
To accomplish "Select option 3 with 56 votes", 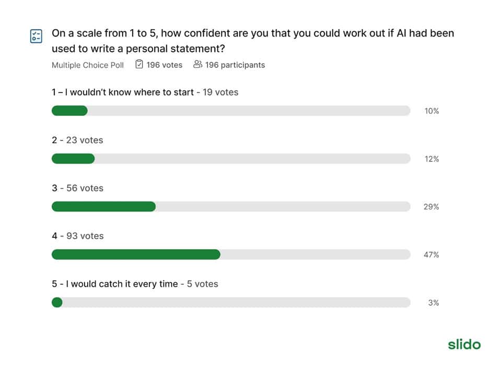I will 77,188.
